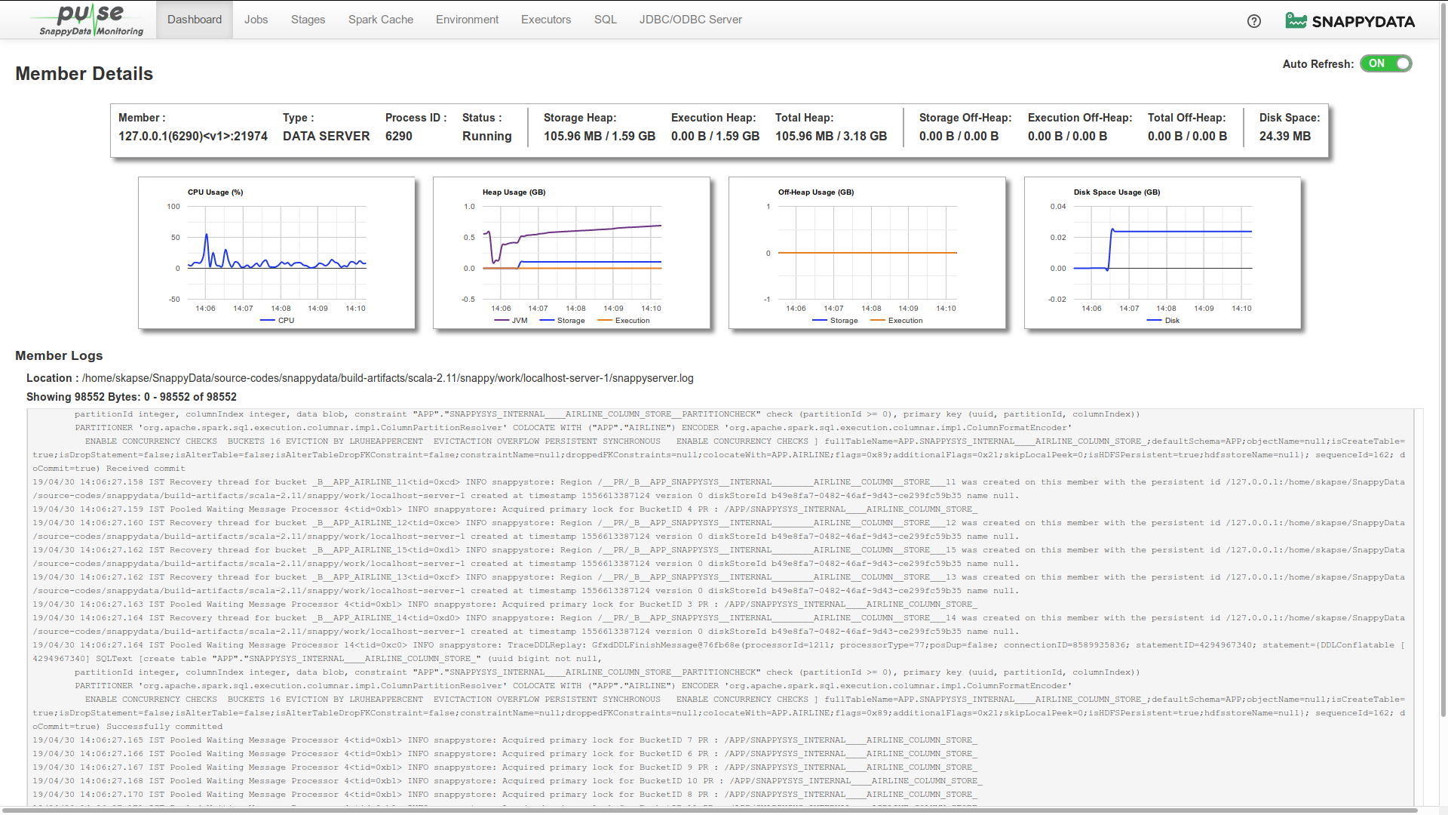
Task: Select the Environment tab
Action: [468, 20]
